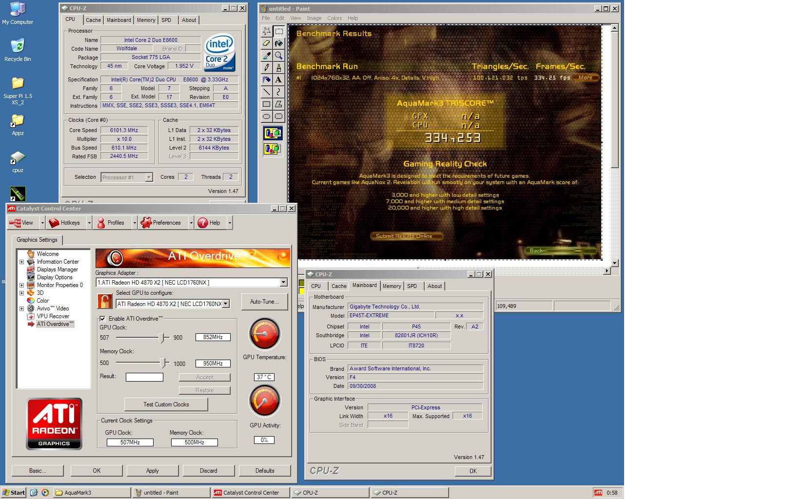
Task: Select the rectangular Select tool in Paint
Action: (x=278, y=31)
